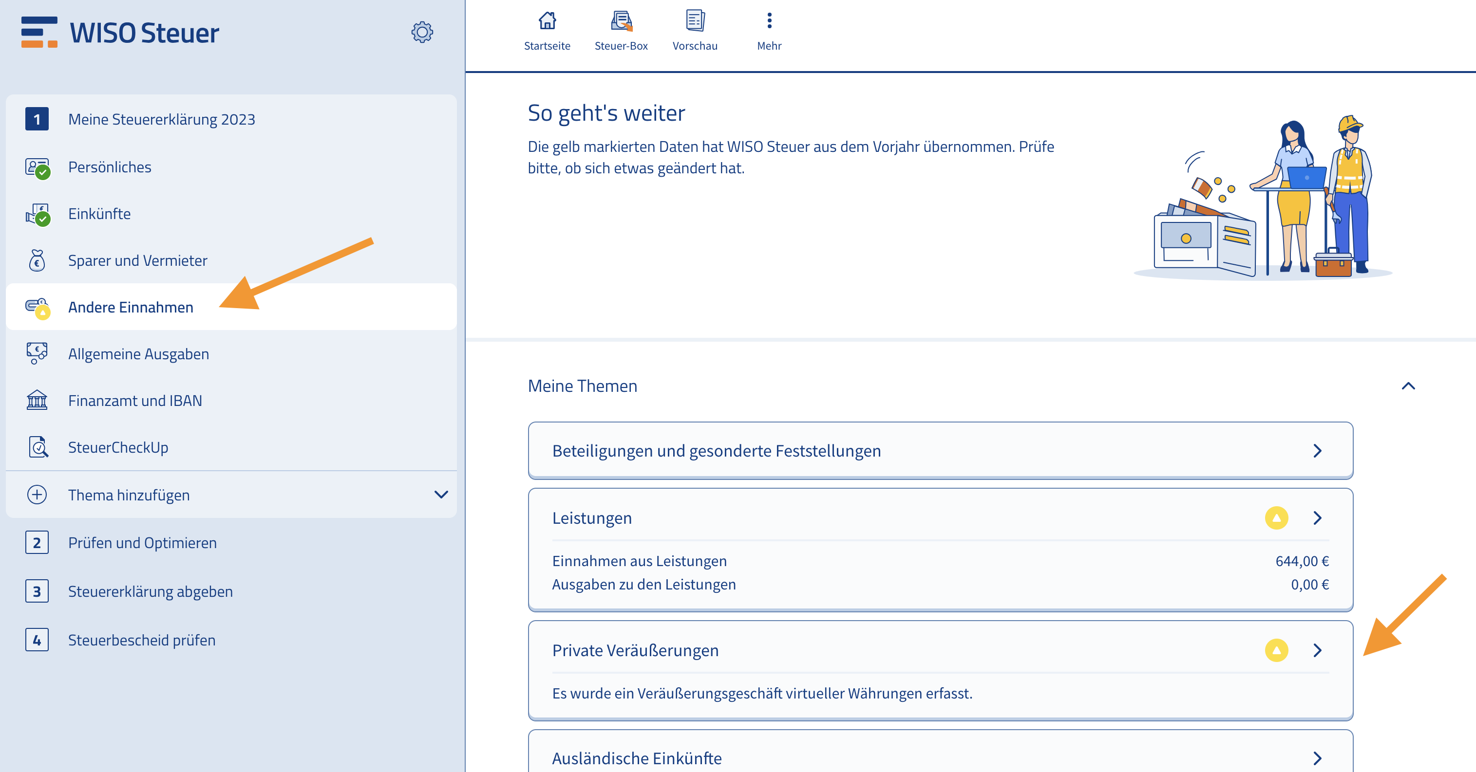Click the Veräußerungsgeschäft virtueller Währungen note
The width and height of the screenshot is (1476, 772).
click(762, 693)
